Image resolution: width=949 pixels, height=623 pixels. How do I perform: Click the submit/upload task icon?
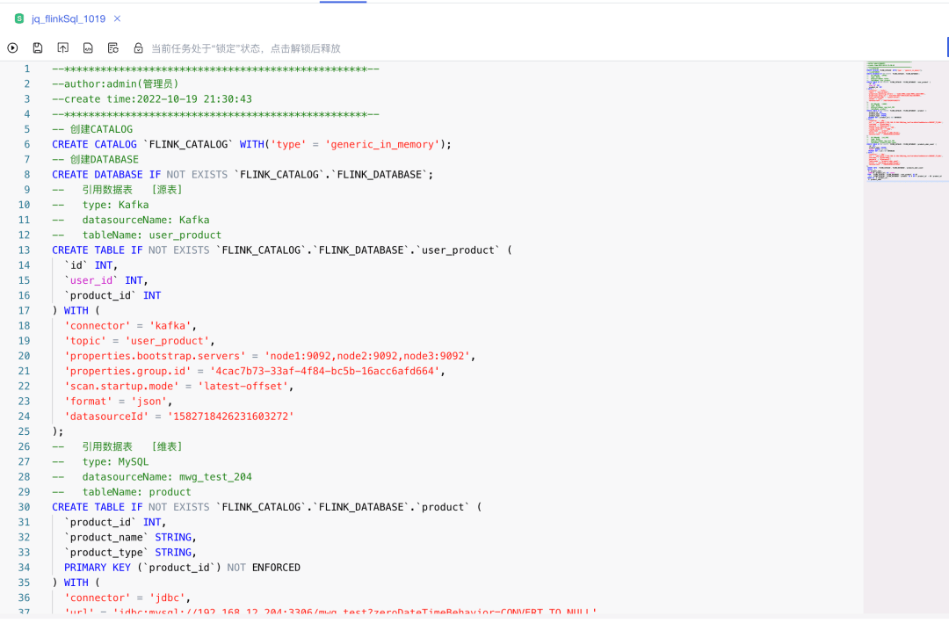pos(62,48)
